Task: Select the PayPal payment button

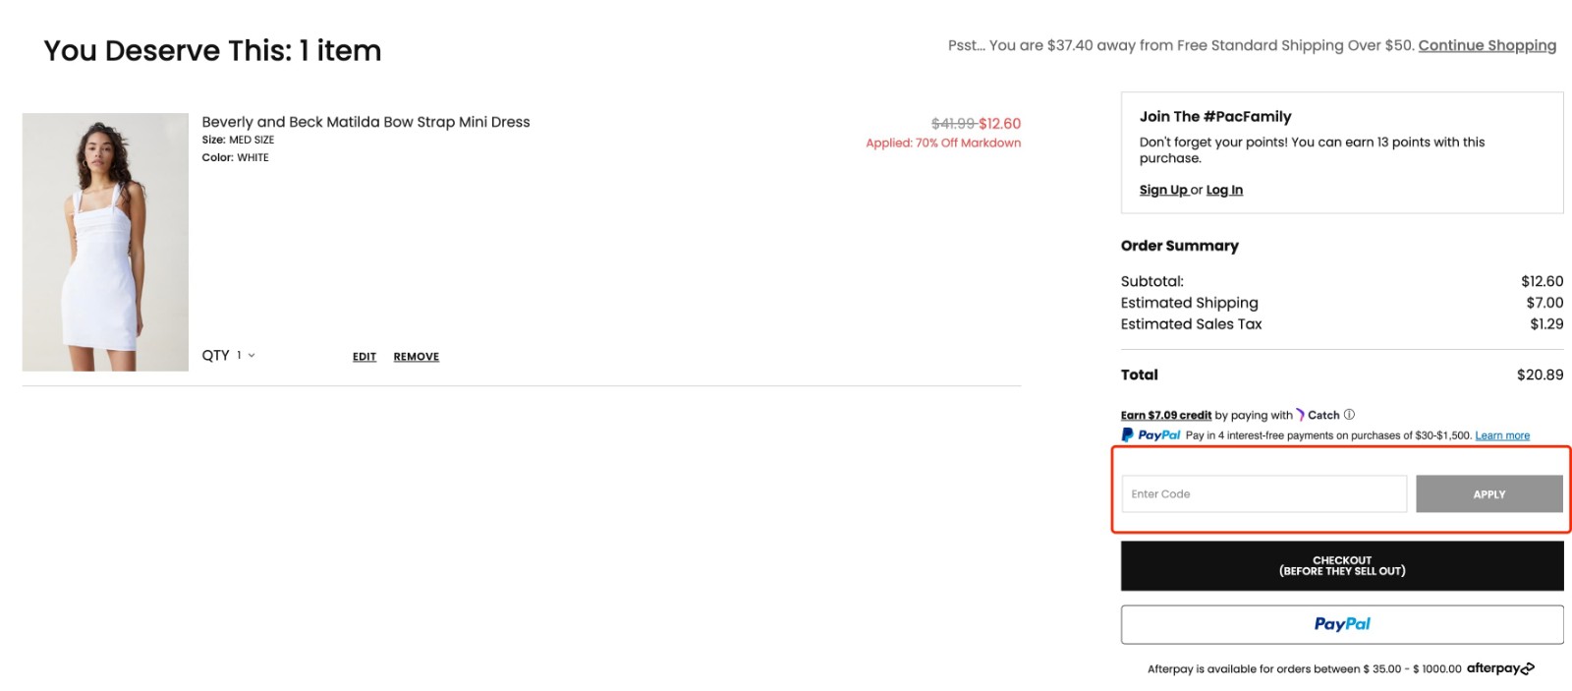Action: point(1340,624)
